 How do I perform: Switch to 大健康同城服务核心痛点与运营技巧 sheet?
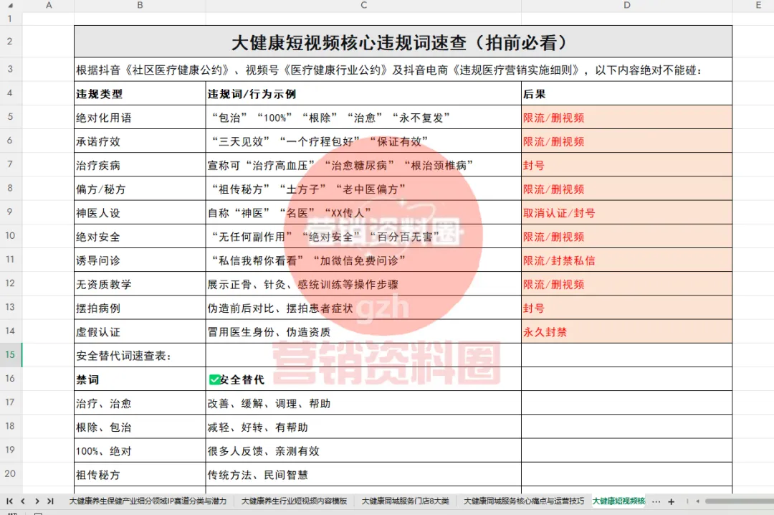click(x=523, y=501)
